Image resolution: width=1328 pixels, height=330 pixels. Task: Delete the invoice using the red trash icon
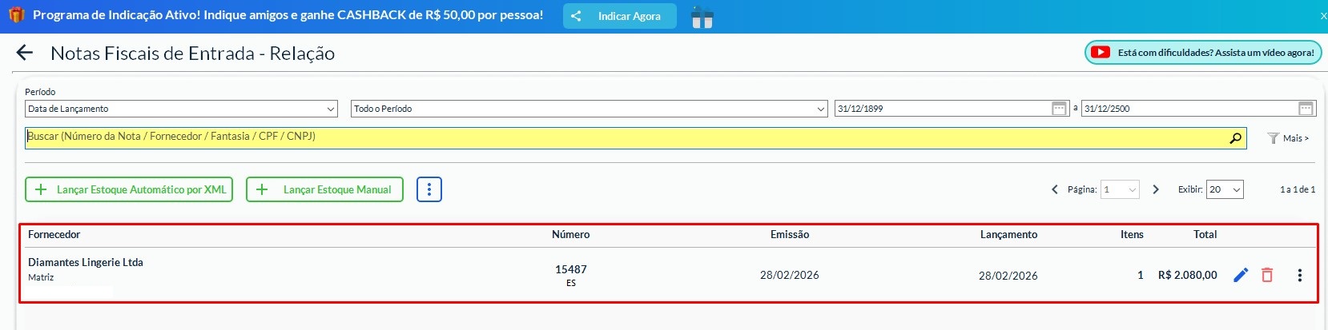1267,275
